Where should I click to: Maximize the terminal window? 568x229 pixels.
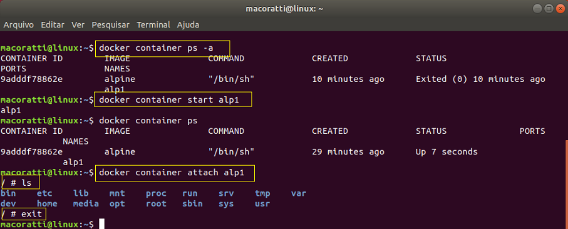tap(549, 9)
